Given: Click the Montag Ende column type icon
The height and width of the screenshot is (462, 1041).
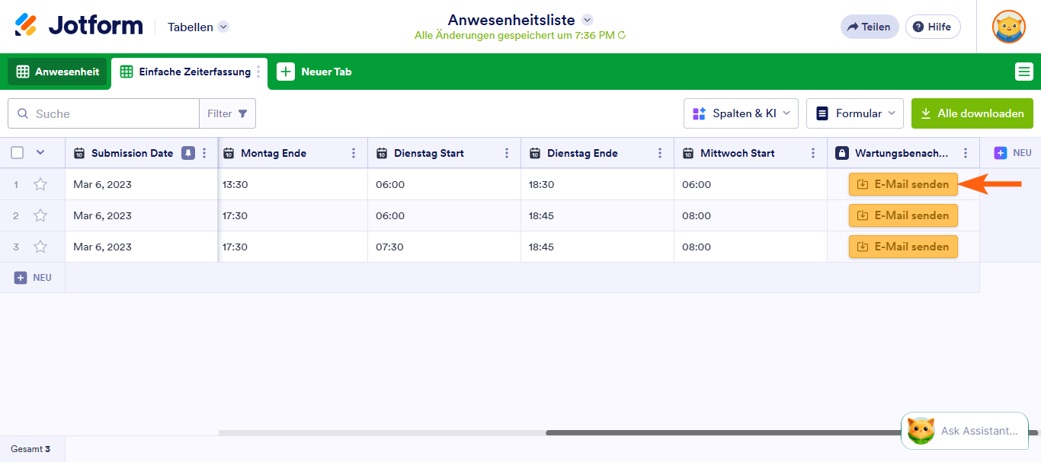Looking at the screenshot, I should point(229,153).
